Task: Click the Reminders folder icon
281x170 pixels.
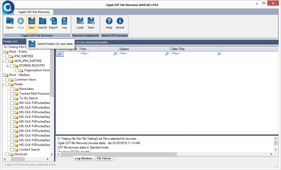Action: coord(16,89)
